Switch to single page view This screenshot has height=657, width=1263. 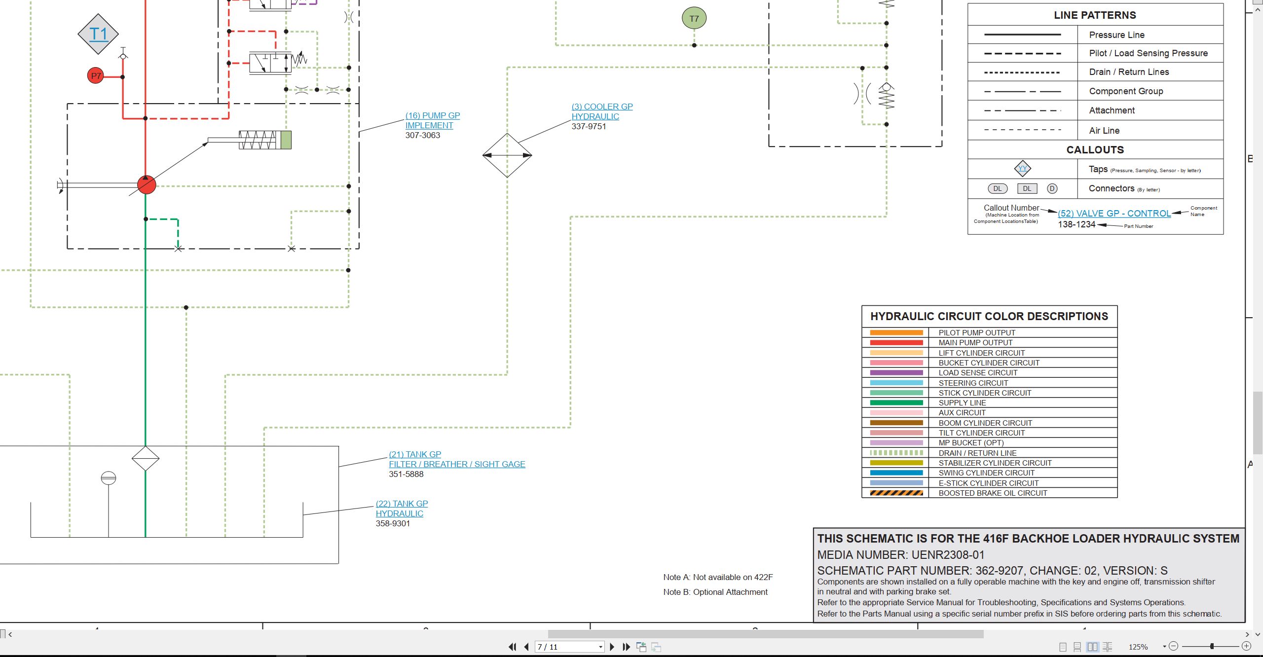pos(1063,647)
